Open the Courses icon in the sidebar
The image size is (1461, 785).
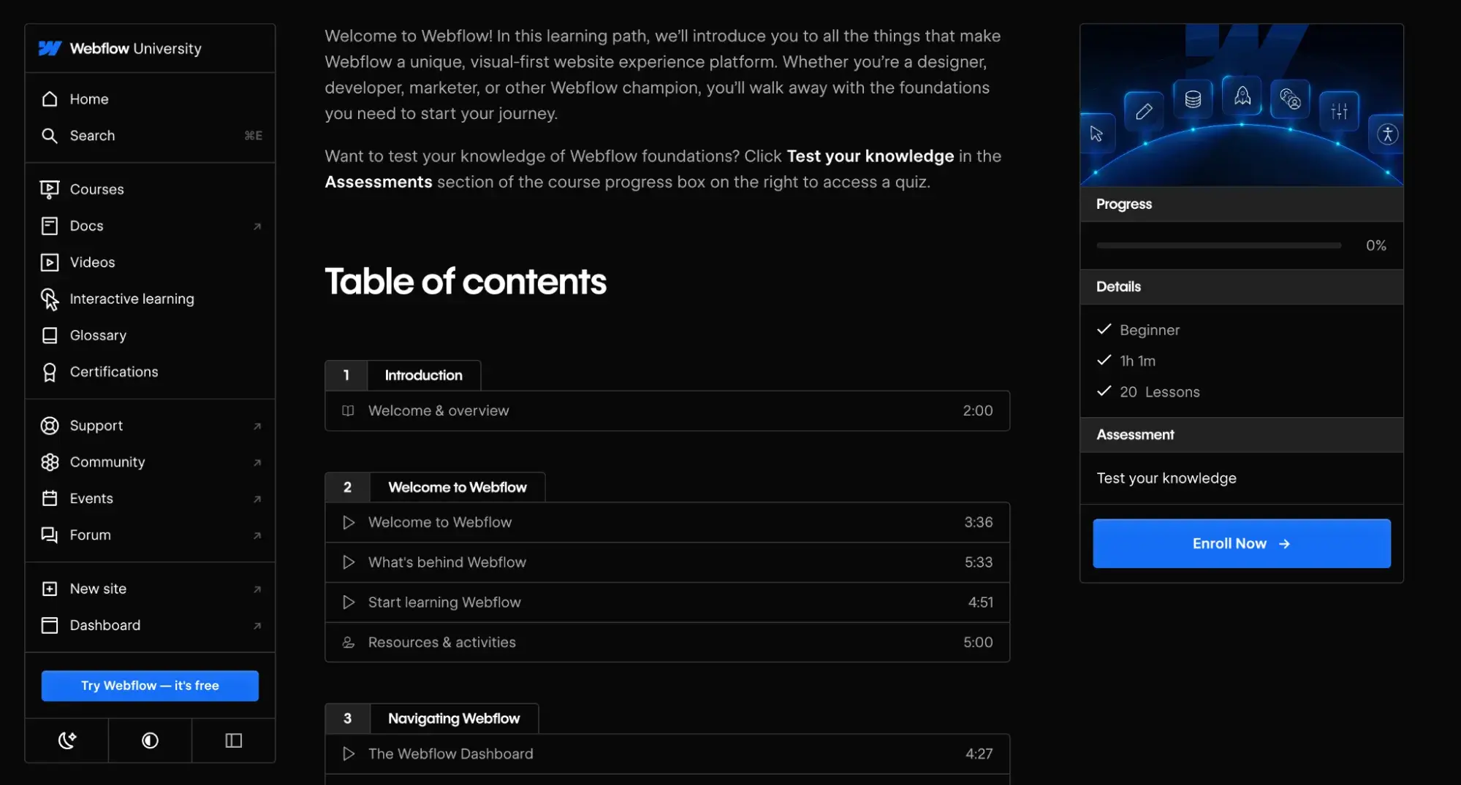coord(50,189)
